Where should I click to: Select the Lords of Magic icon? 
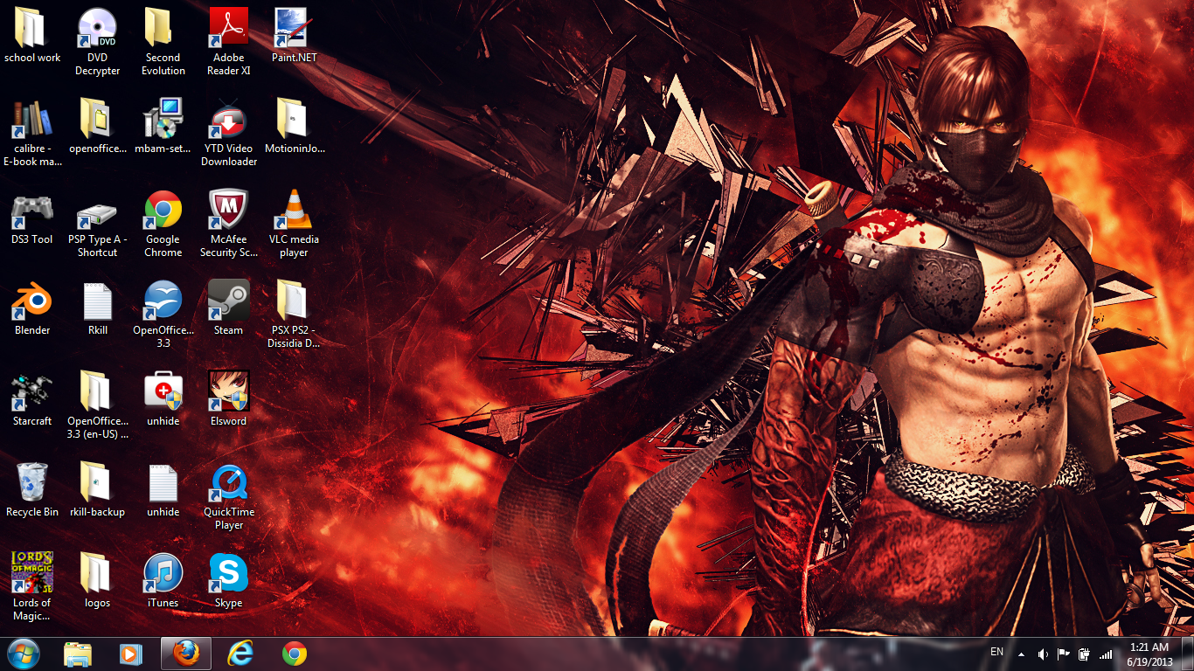pos(32,573)
